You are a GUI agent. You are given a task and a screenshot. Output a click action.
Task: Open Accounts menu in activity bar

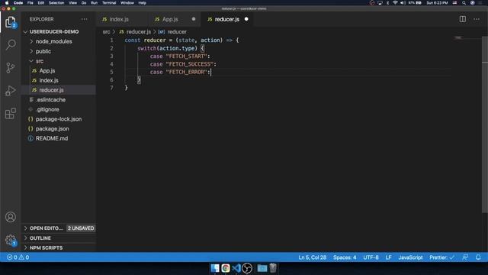11,217
